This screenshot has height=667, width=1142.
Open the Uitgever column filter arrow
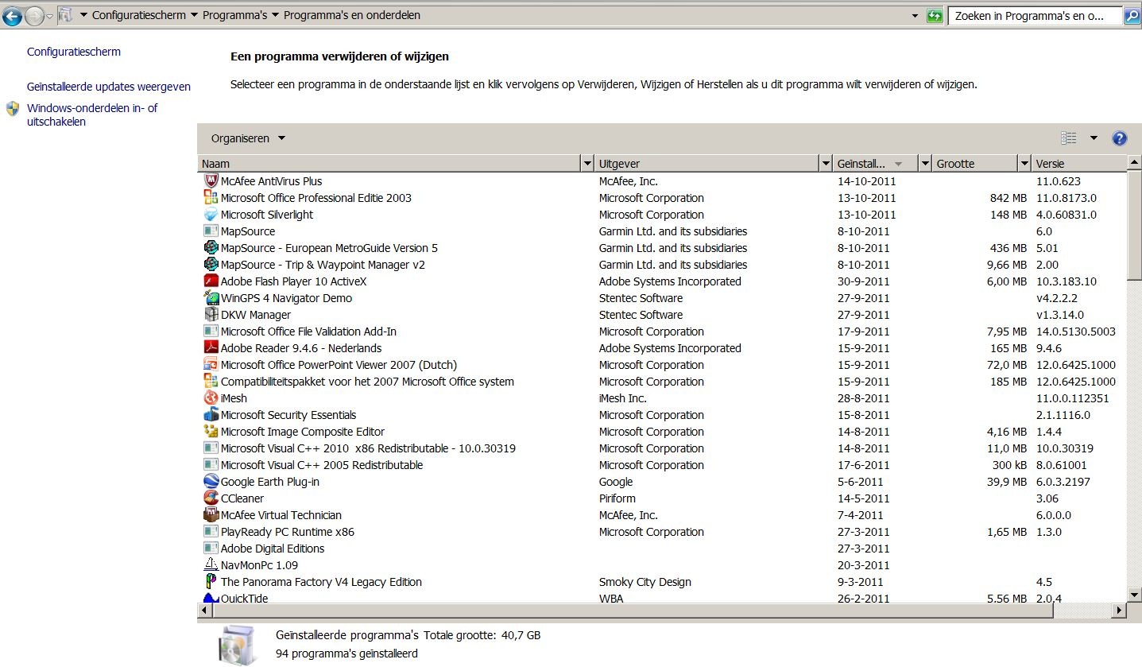click(826, 164)
